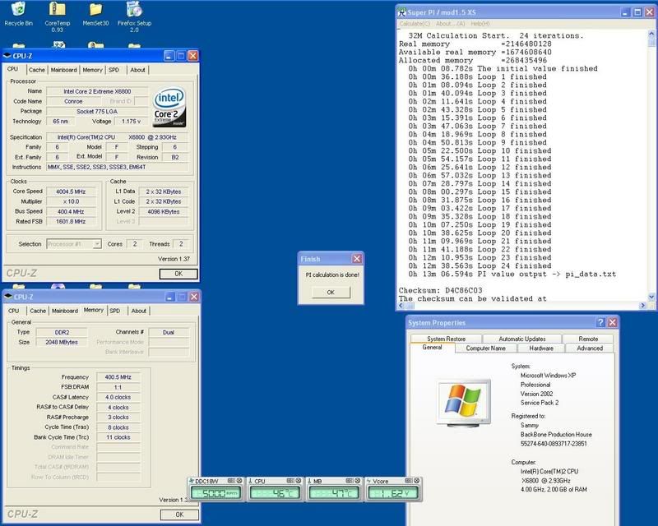Click the settings icon on DDC18W gadget
658x526 pixels.
click(231, 481)
